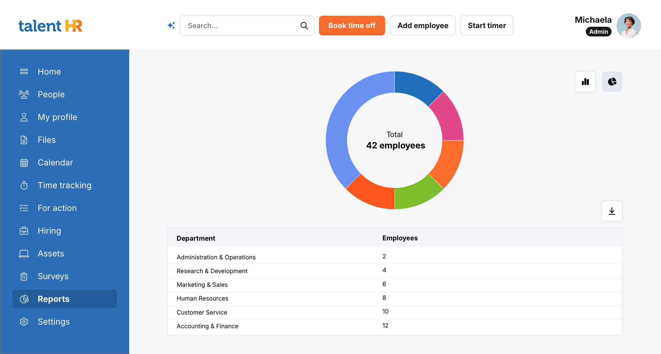Screen dimensions: 661x354
Task: Click the green donut chart segment
Action: [x=418, y=195]
